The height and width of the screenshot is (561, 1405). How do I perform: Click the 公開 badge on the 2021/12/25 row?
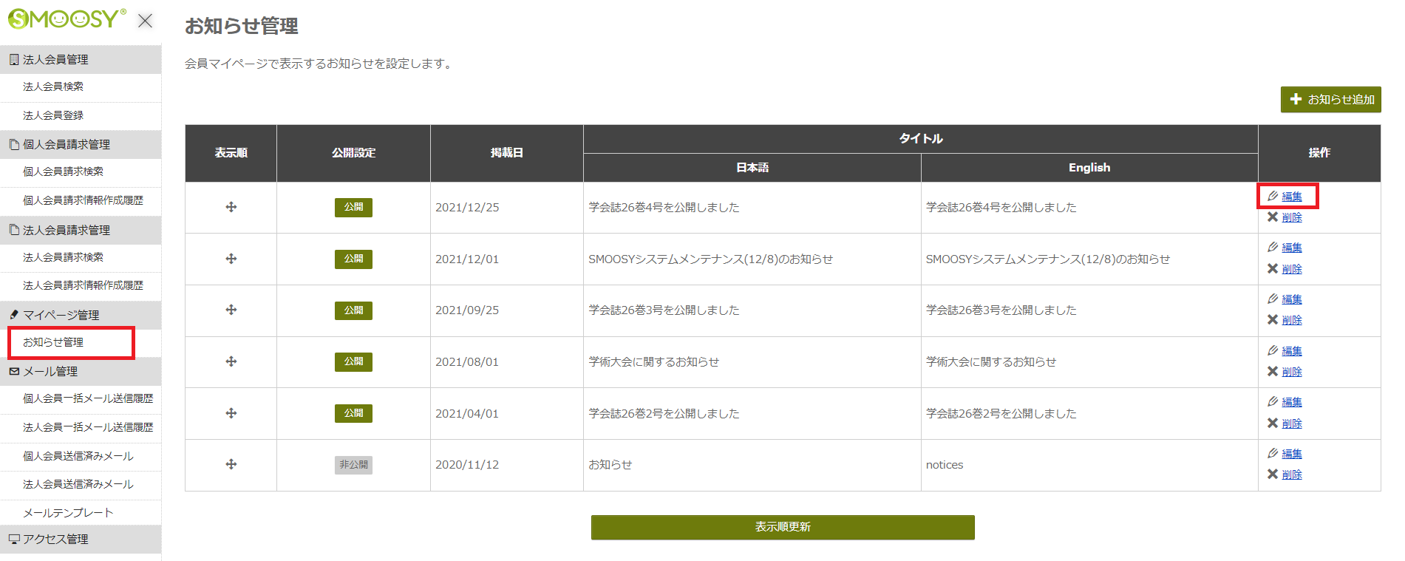click(353, 207)
